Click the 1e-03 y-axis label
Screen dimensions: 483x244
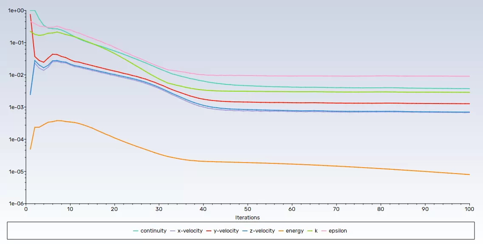(x=17, y=107)
